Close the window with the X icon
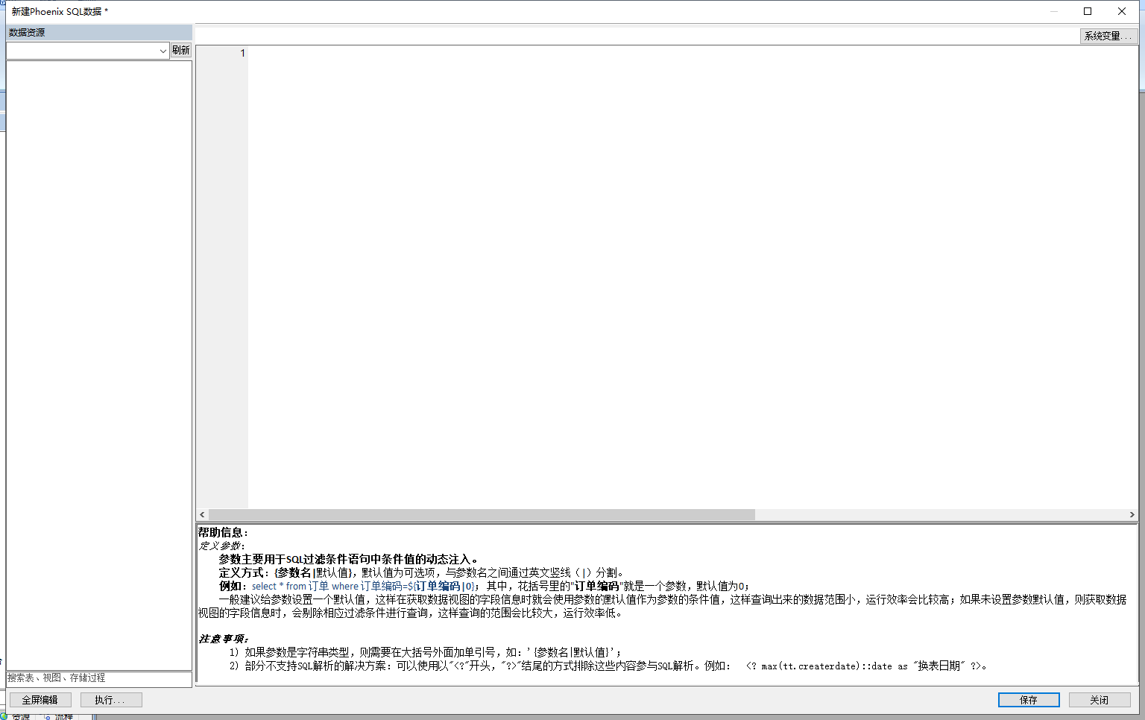Screen dimensions: 1145x720 point(1122,11)
